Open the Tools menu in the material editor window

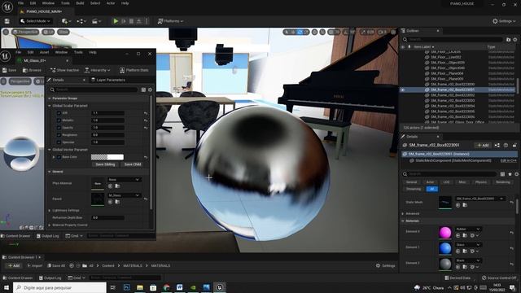78,52
